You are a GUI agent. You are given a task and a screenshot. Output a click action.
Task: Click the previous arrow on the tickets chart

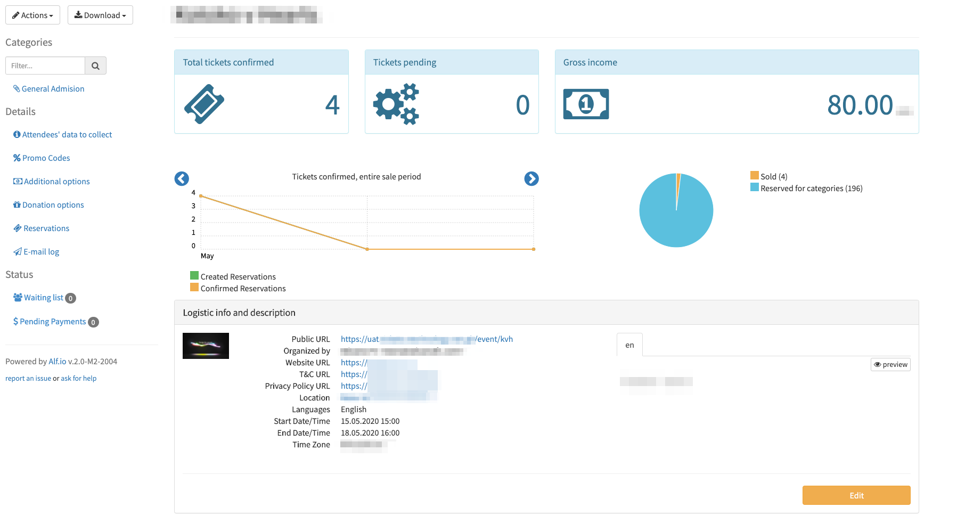181,179
